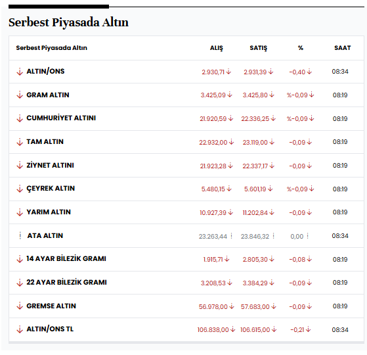
Task: Open the 22 AYAR BİLEZİK GRAMI link
Action: coord(66,282)
